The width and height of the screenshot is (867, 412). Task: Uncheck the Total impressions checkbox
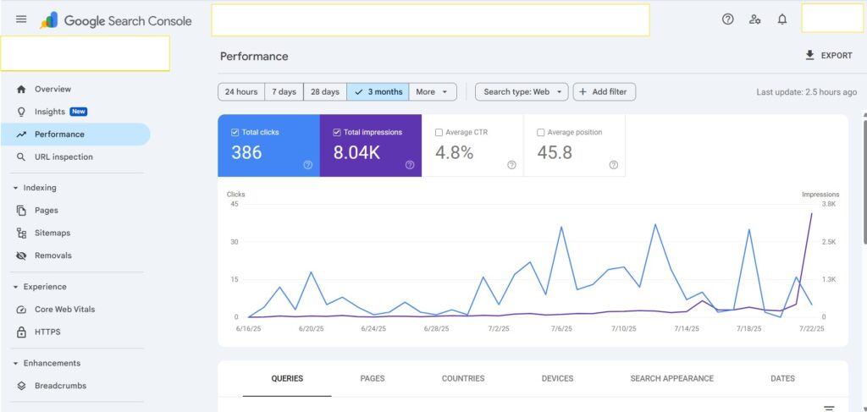337,133
